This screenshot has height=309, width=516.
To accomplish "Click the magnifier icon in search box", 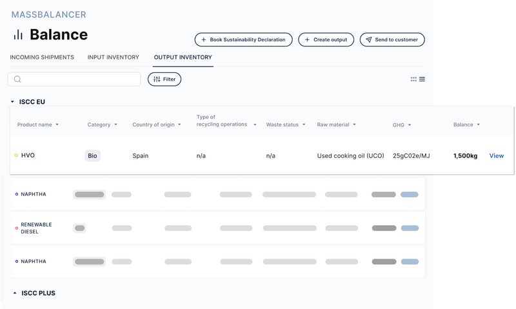I will (17, 79).
